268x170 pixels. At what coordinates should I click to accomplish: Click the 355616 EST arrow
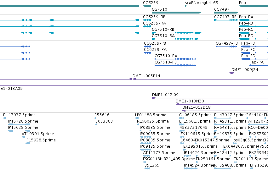[95, 118]
